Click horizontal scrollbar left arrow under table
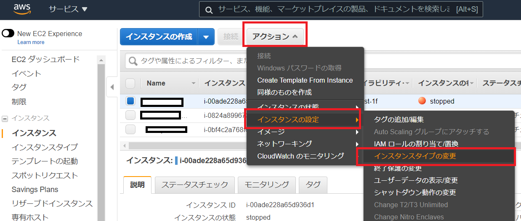The image size is (521, 221). tap(124, 146)
